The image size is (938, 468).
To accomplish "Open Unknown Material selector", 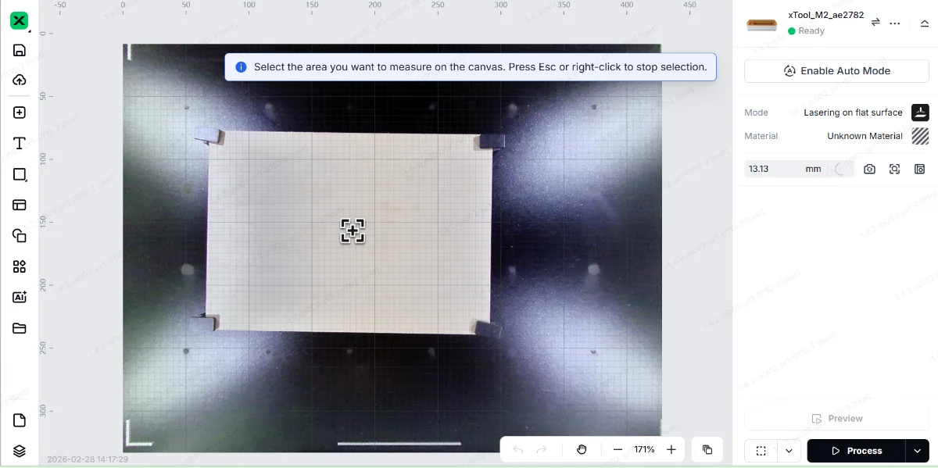I will [x=865, y=136].
